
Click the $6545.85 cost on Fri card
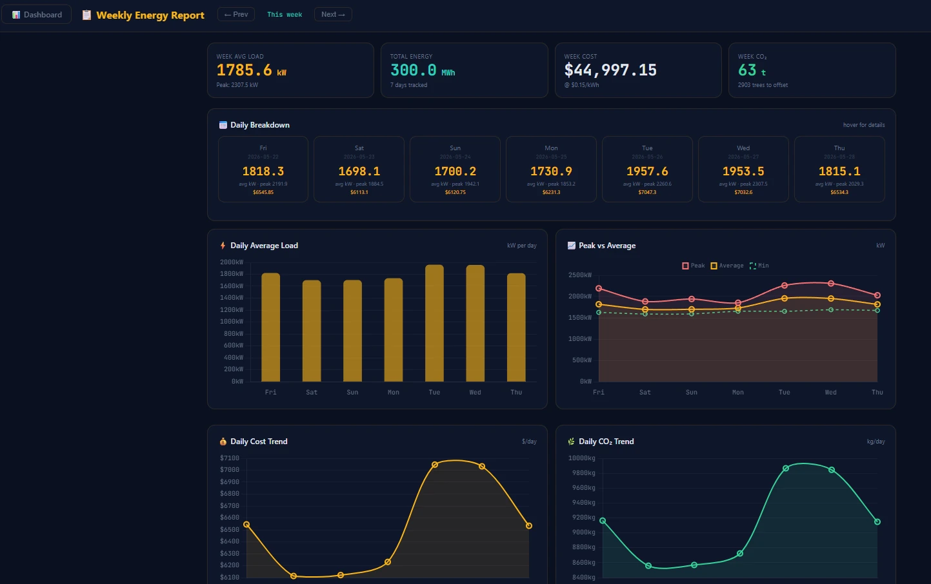[x=263, y=192]
